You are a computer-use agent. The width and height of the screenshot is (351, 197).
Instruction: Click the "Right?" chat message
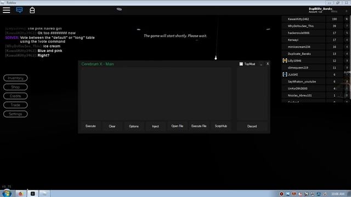coord(43,55)
